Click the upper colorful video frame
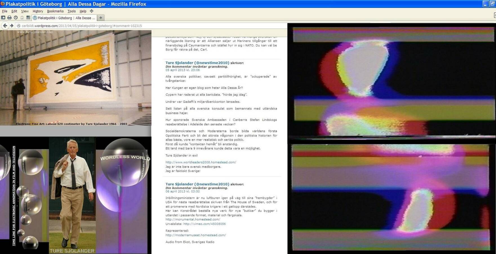The width and height of the screenshot is (496, 254). [392, 83]
